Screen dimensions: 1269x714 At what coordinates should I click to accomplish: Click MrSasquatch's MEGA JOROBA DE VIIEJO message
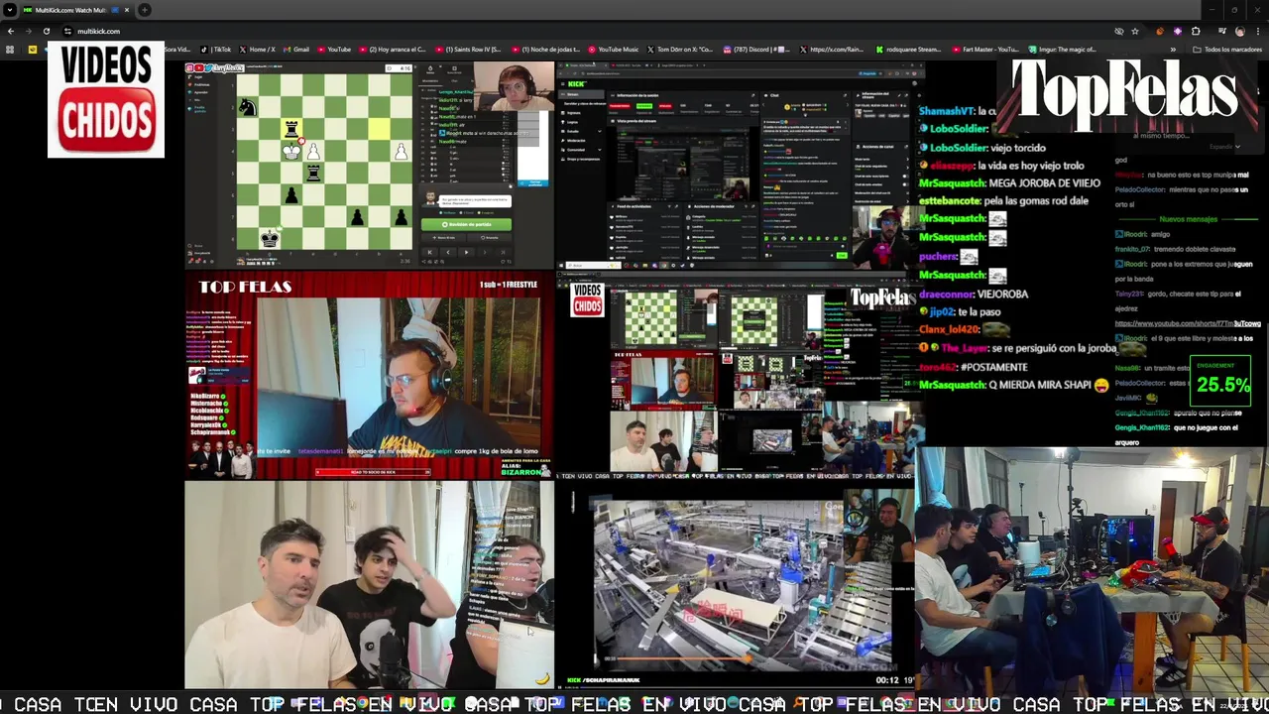(x=1010, y=183)
